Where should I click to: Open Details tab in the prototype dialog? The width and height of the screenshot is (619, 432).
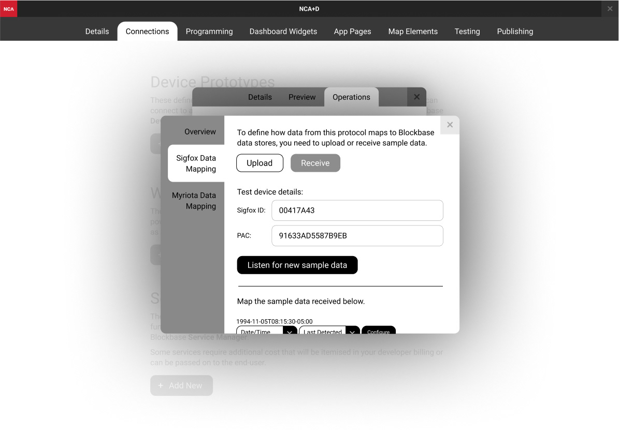pyautogui.click(x=260, y=97)
